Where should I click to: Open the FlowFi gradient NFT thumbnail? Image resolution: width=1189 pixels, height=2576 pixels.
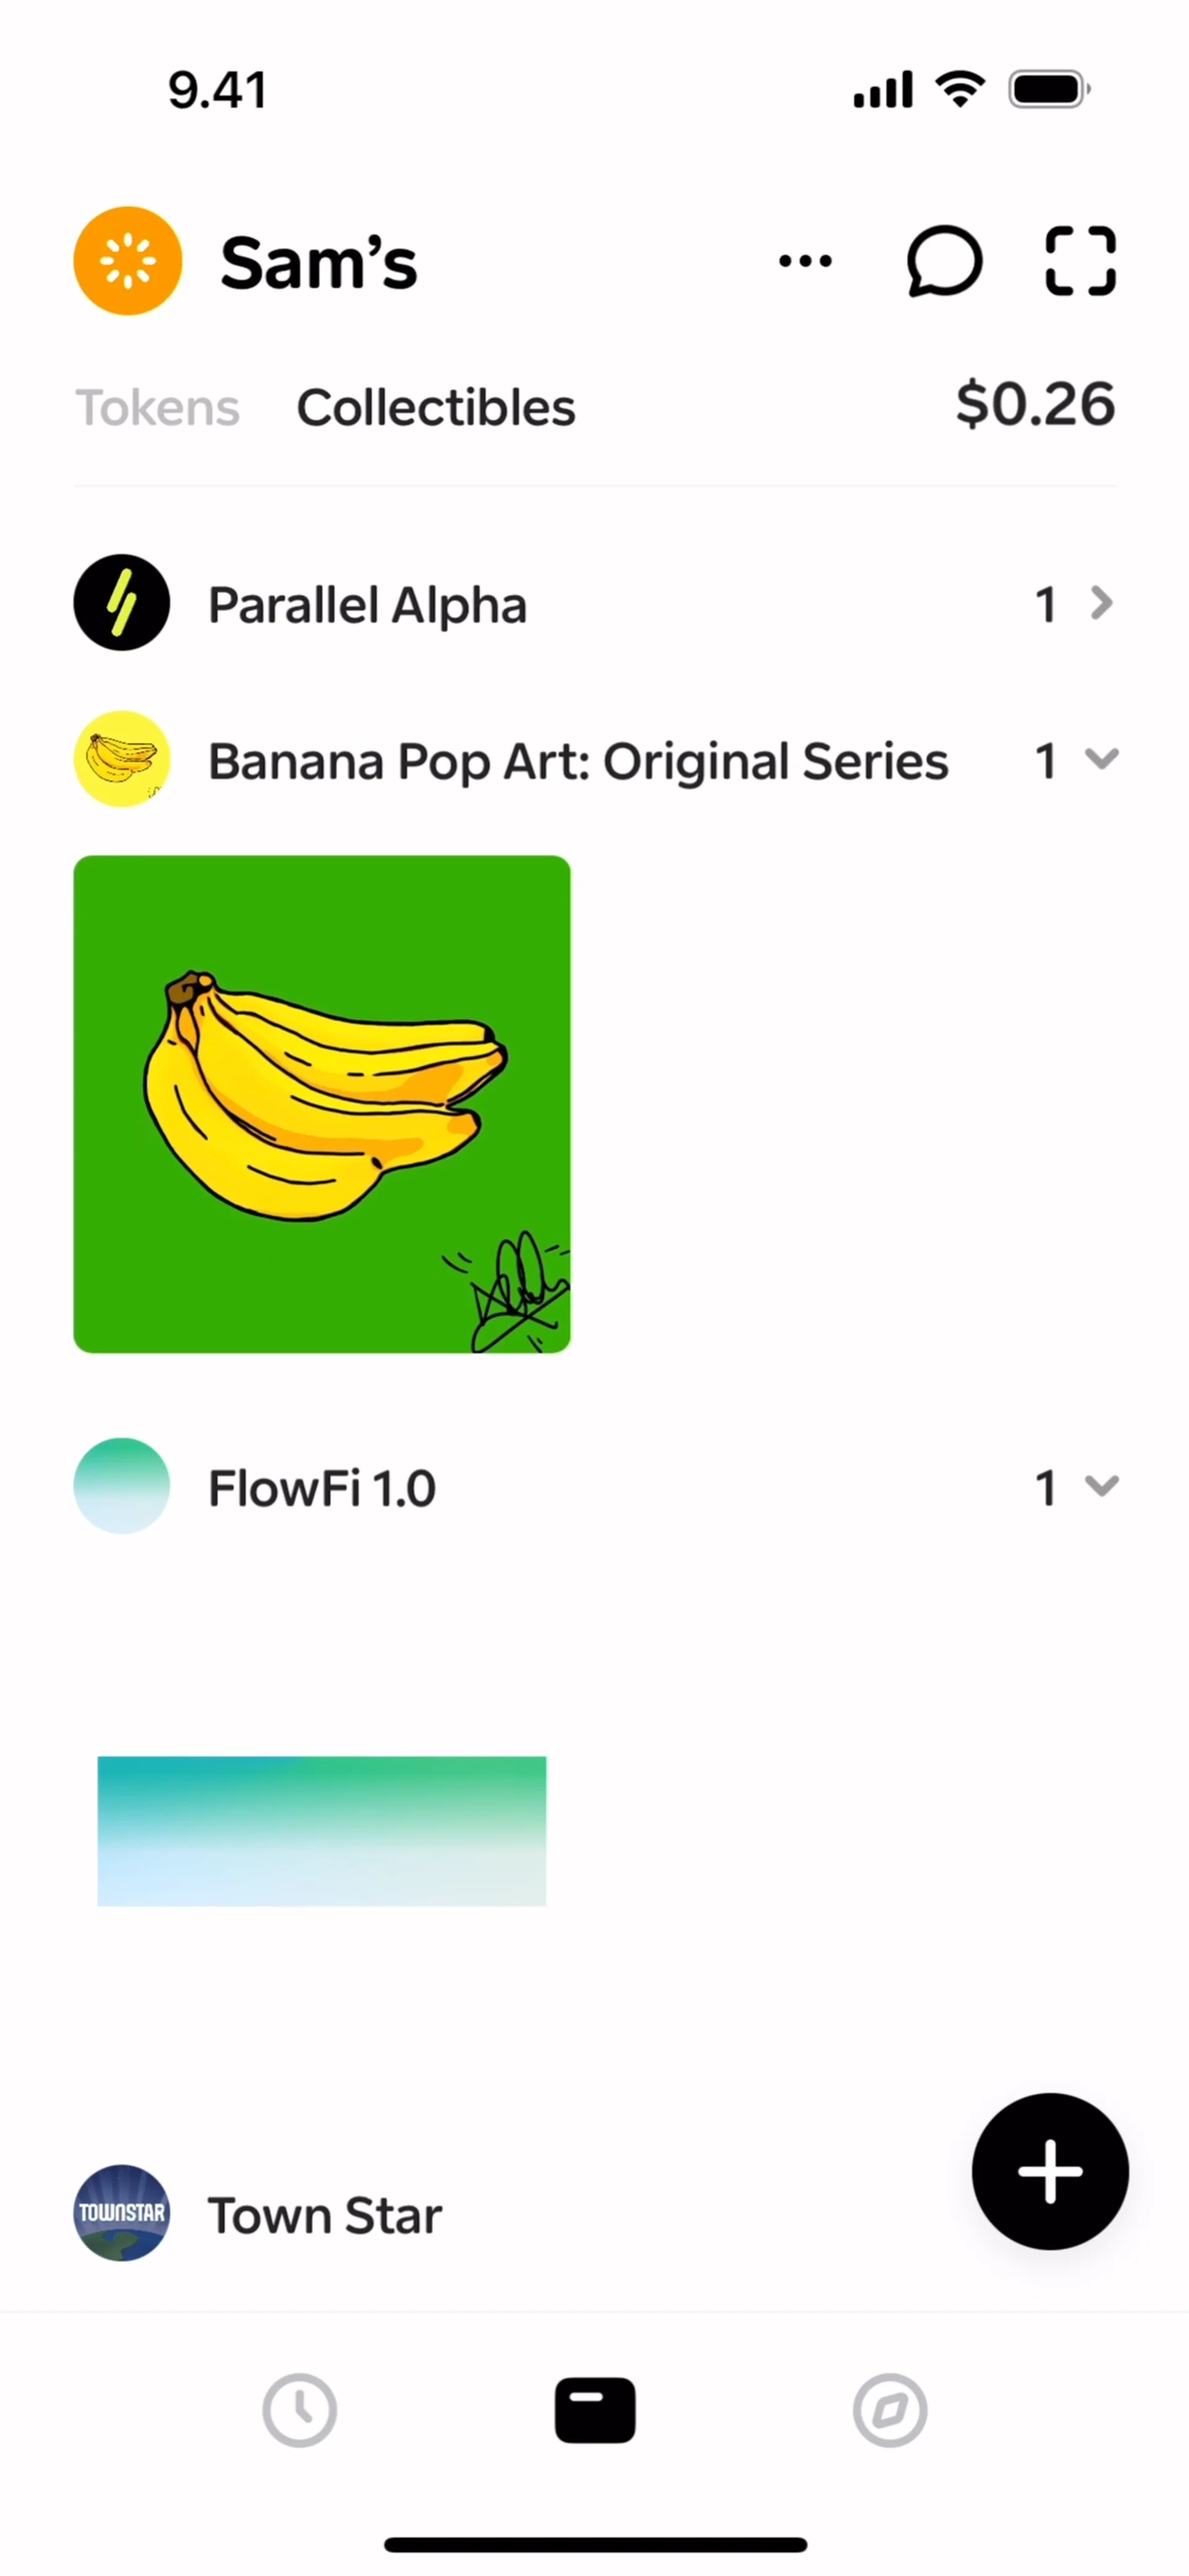click(322, 1830)
